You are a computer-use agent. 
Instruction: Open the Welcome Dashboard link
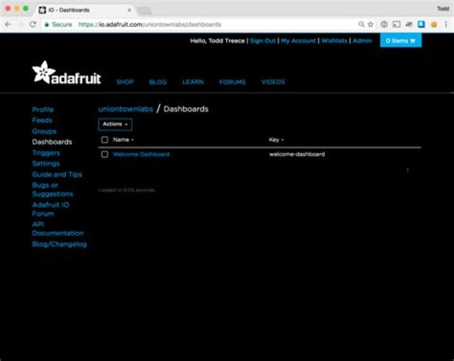tap(141, 154)
